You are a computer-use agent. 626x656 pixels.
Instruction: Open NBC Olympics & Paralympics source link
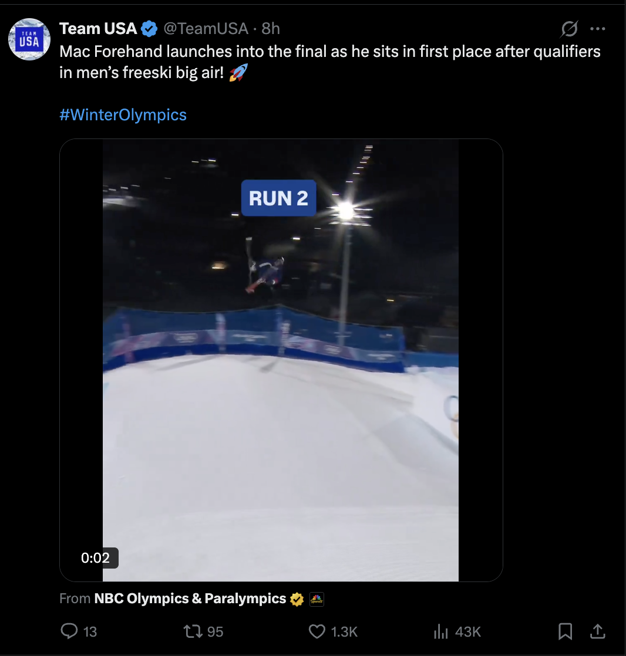(x=190, y=598)
